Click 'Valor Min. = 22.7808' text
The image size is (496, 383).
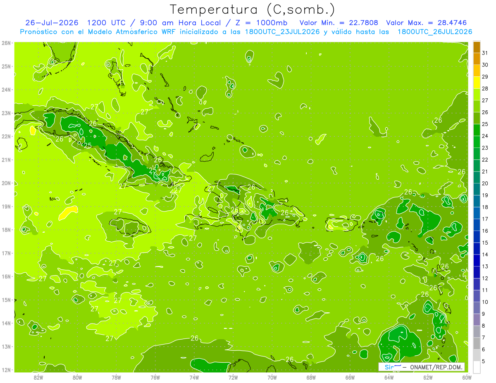click(x=339, y=23)
